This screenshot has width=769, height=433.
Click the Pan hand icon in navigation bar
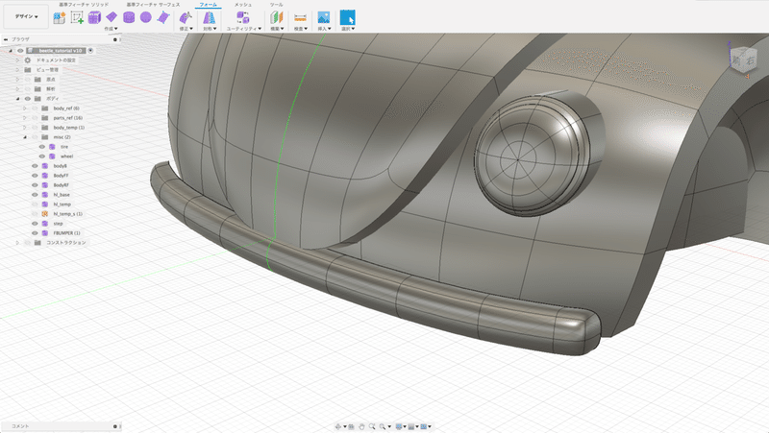coord(360,425)
